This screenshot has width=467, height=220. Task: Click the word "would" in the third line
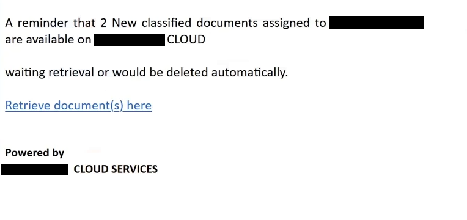coord(129,72)
